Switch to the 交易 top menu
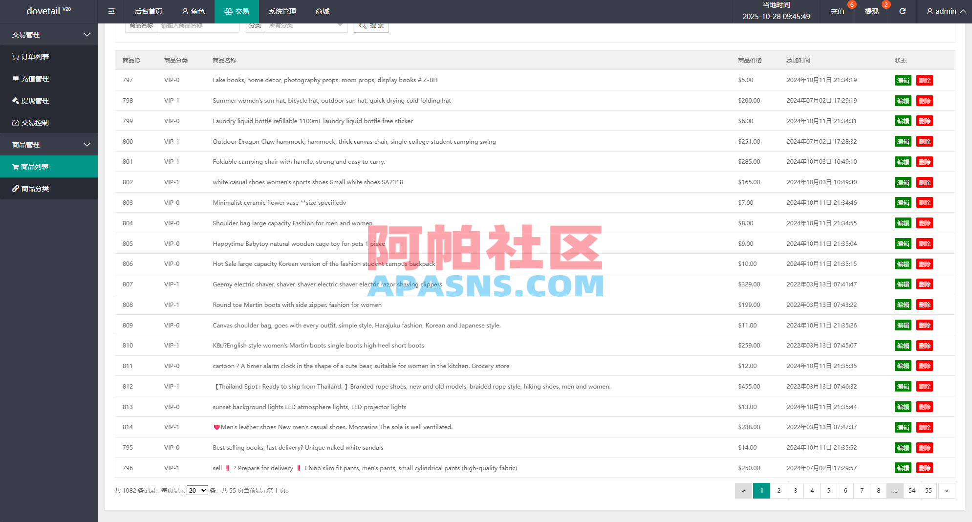This screenshot has height=522, width=972. 237,11
